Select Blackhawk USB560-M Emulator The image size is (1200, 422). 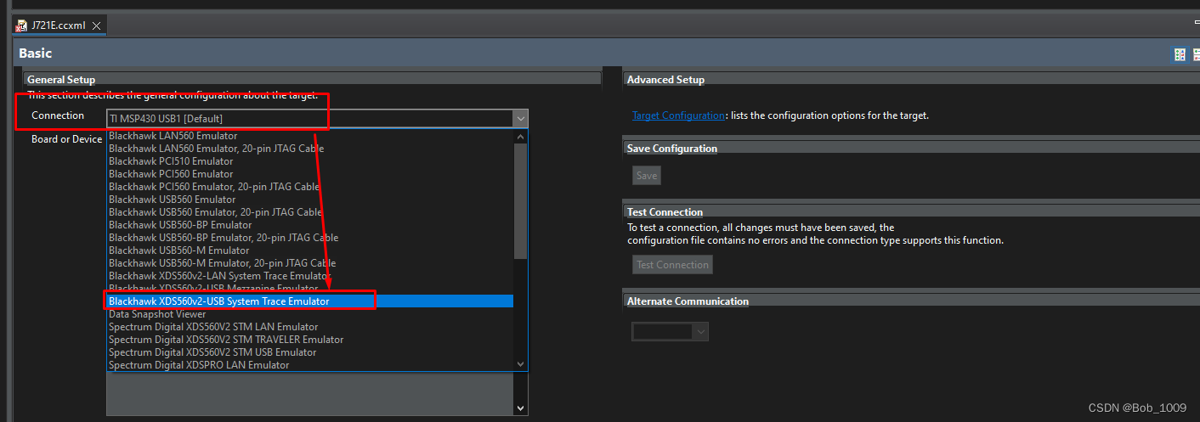coord(310,250)
